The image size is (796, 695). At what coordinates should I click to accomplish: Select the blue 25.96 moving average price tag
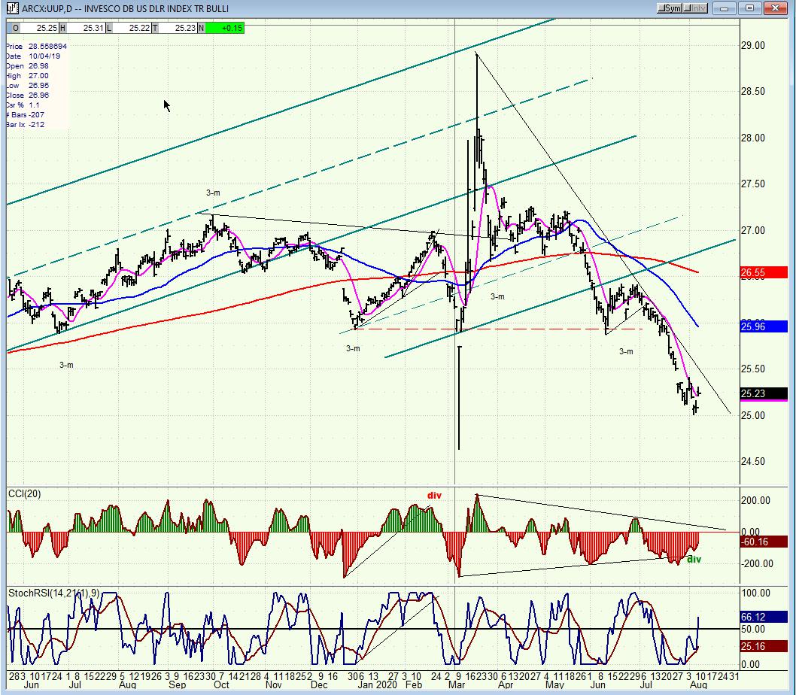coord(764,326)
